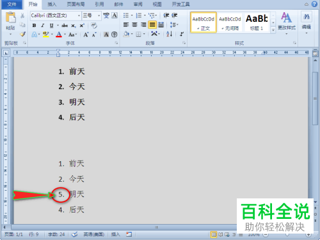Image resolution: width=320 pixels, height=240 pixels.
Task: Click the Distributed alignment icon
Action: coord(161,25)
